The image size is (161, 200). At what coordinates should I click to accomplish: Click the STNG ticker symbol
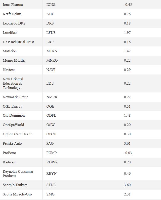click(51, 185)
